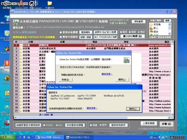Click 除錯(B) in error dialog
This screenshot has height=140, width=187.
coord(65,80)
